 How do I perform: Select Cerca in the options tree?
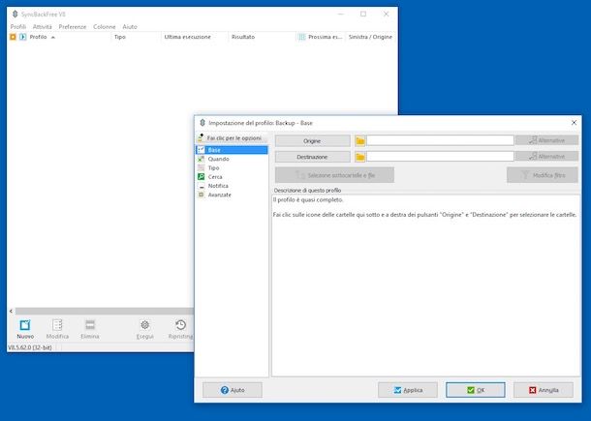tap(215, 177)
